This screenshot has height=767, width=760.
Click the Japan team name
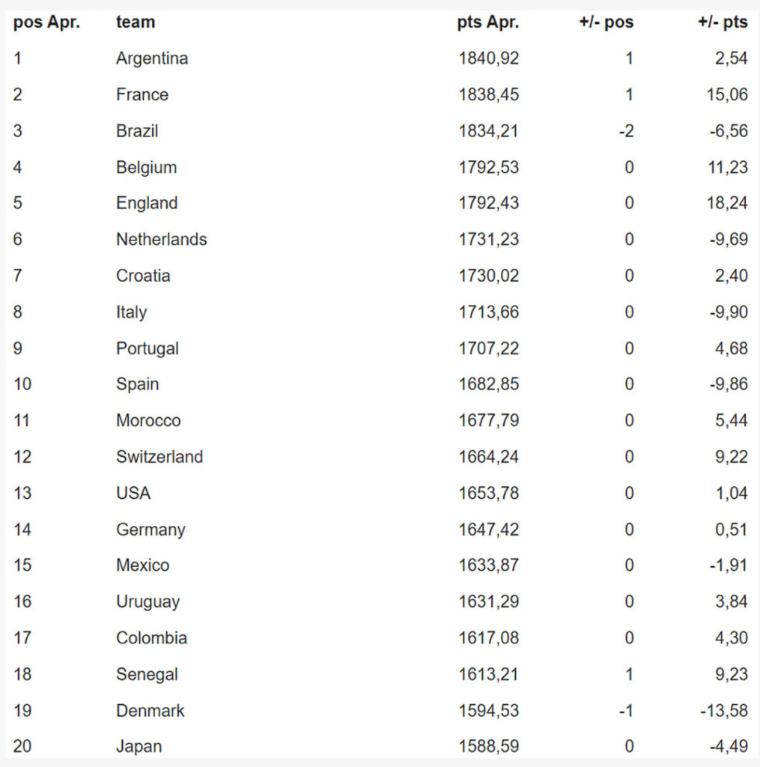click(139, 747)
